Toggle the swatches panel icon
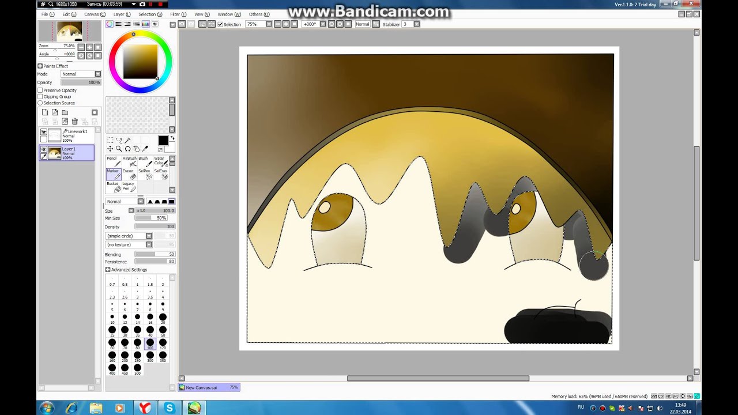This screenshot has height=415, width=738. [x=146, y=24]
